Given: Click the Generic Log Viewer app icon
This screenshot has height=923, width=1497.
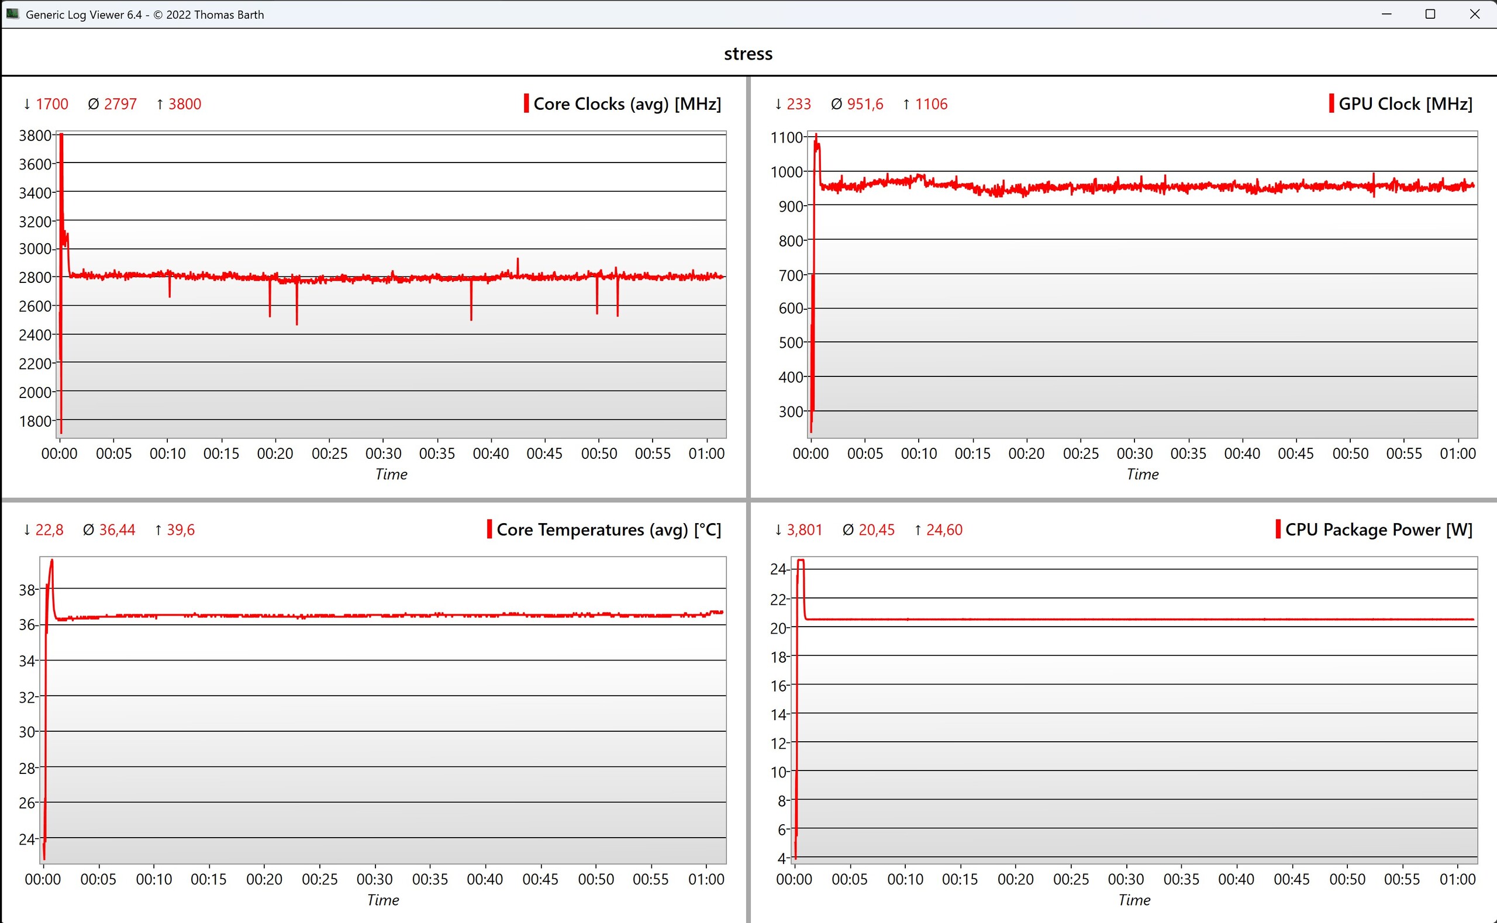Looking at the screenshot, I should tap(13, 14).
